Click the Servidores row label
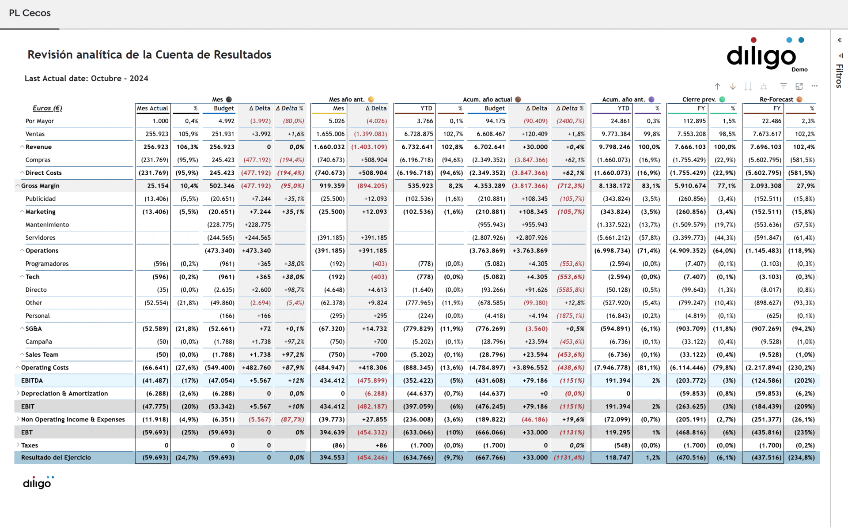Viewport: 848px width, 527px height. coord(41,237)
